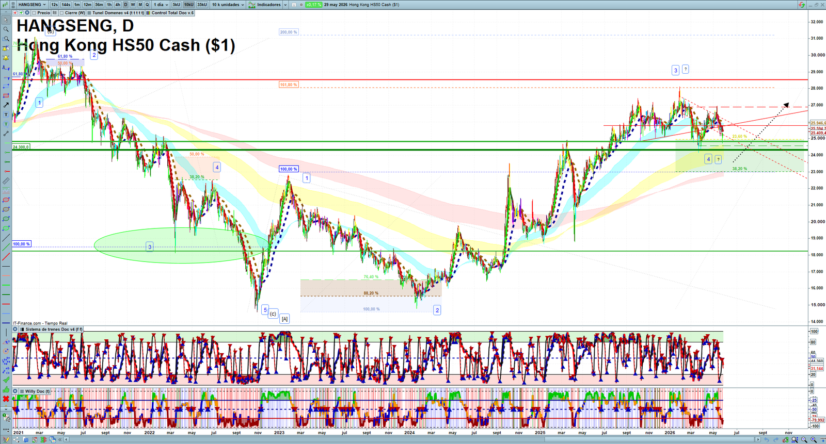Select the segment line tool
The width and height of the screenshot is (826, 444).
click(6, 133)
